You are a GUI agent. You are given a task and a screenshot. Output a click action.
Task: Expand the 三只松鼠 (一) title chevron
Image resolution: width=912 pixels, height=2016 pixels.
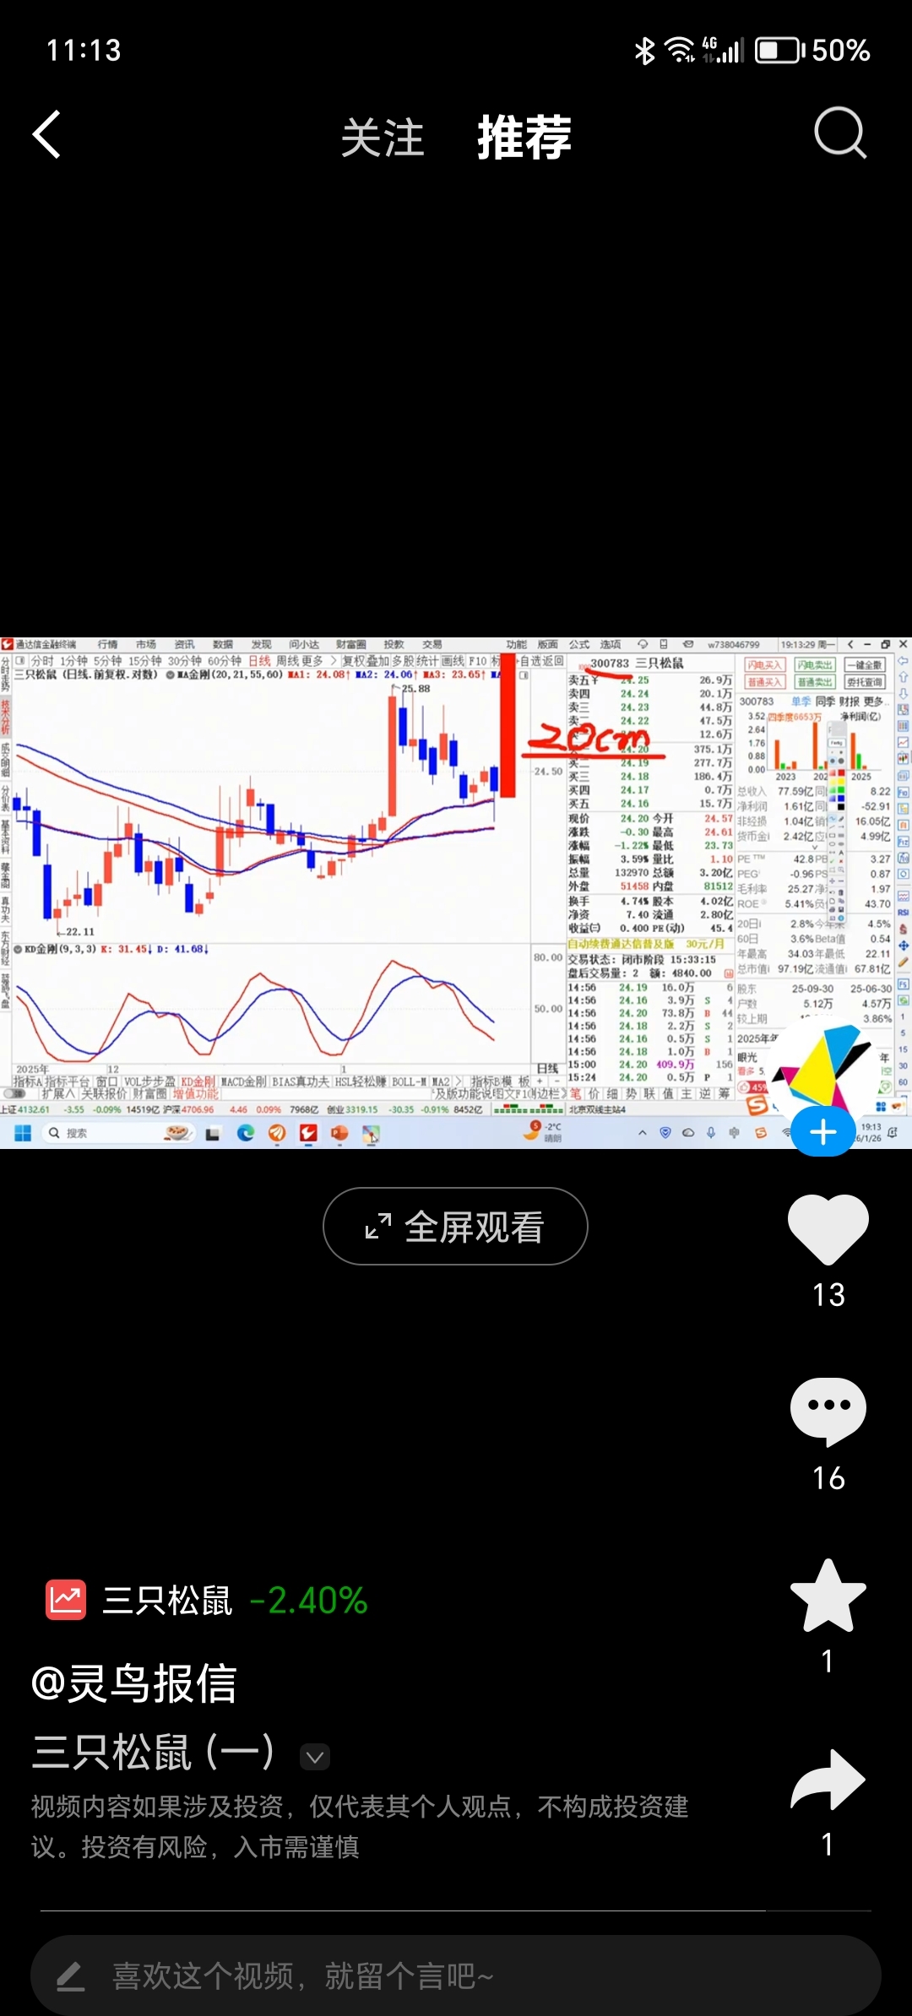(x=315, y=1757)
